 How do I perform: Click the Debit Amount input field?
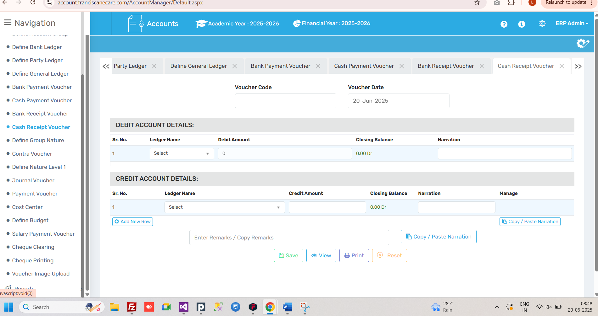tap(285, 153)
